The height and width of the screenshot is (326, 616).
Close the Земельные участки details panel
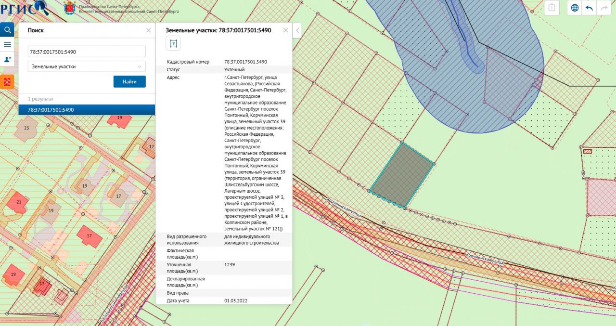(285, 30)
